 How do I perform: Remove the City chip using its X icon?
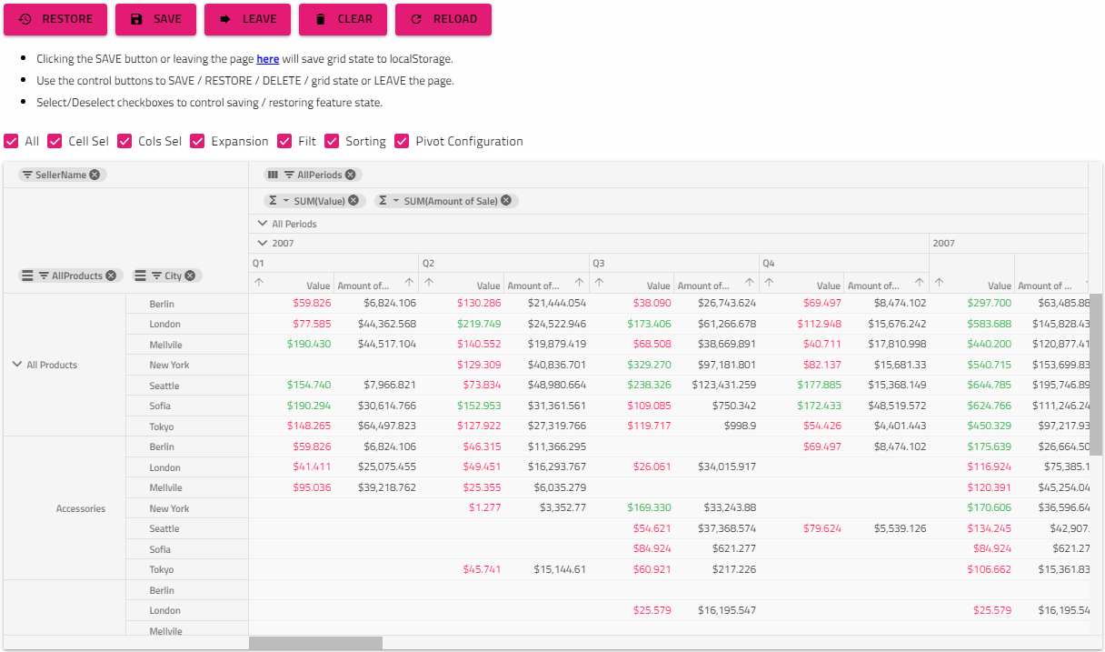(189, 275)
